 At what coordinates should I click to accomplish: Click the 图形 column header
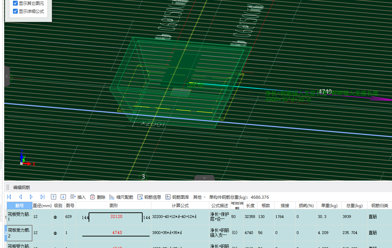pos(113,205)
